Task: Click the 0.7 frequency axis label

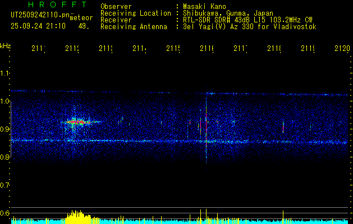Action: tap(4, 185)
